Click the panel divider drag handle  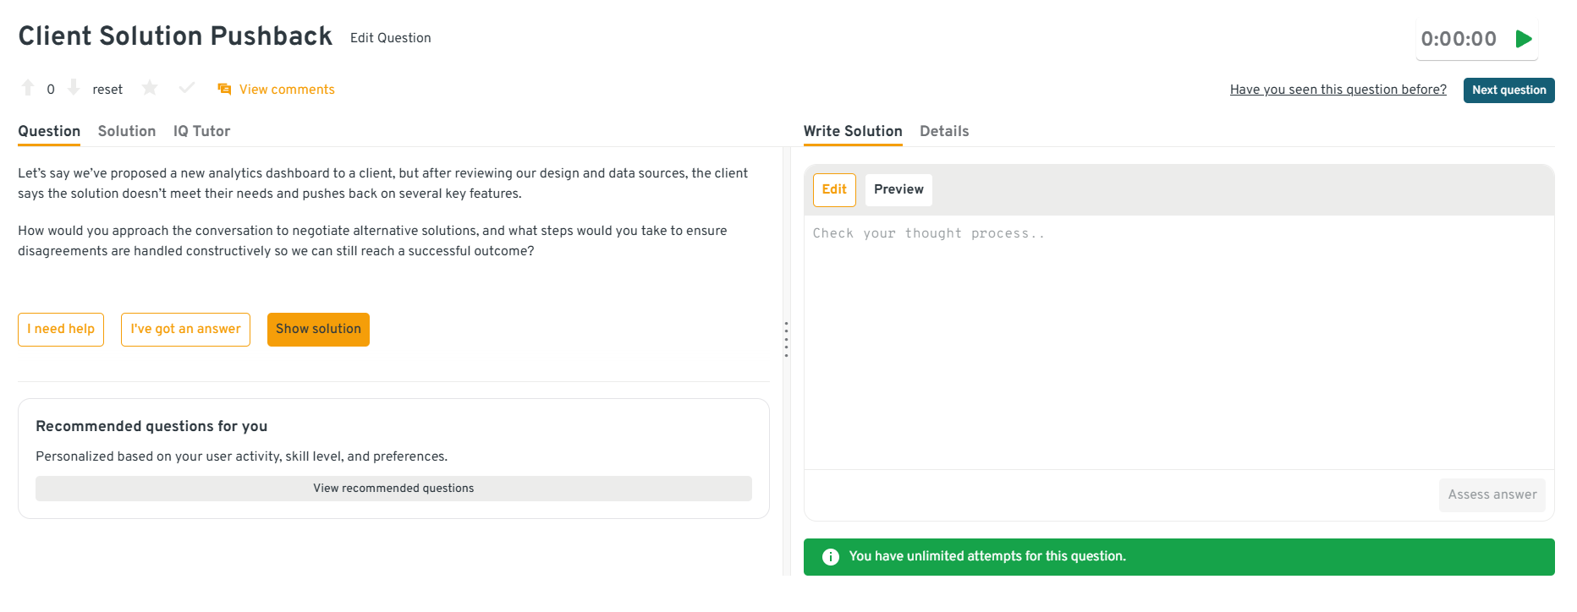pyautogui.click(x=786, y=339)
